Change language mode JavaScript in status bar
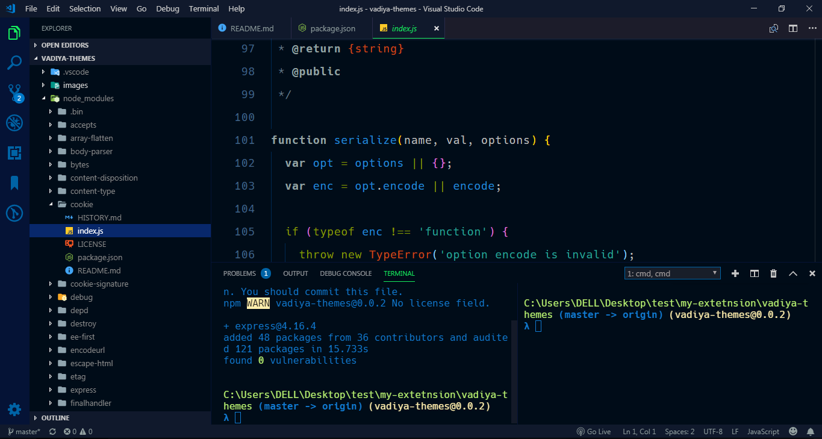Screen dimensions: 822x439 [x=764, y=432]
